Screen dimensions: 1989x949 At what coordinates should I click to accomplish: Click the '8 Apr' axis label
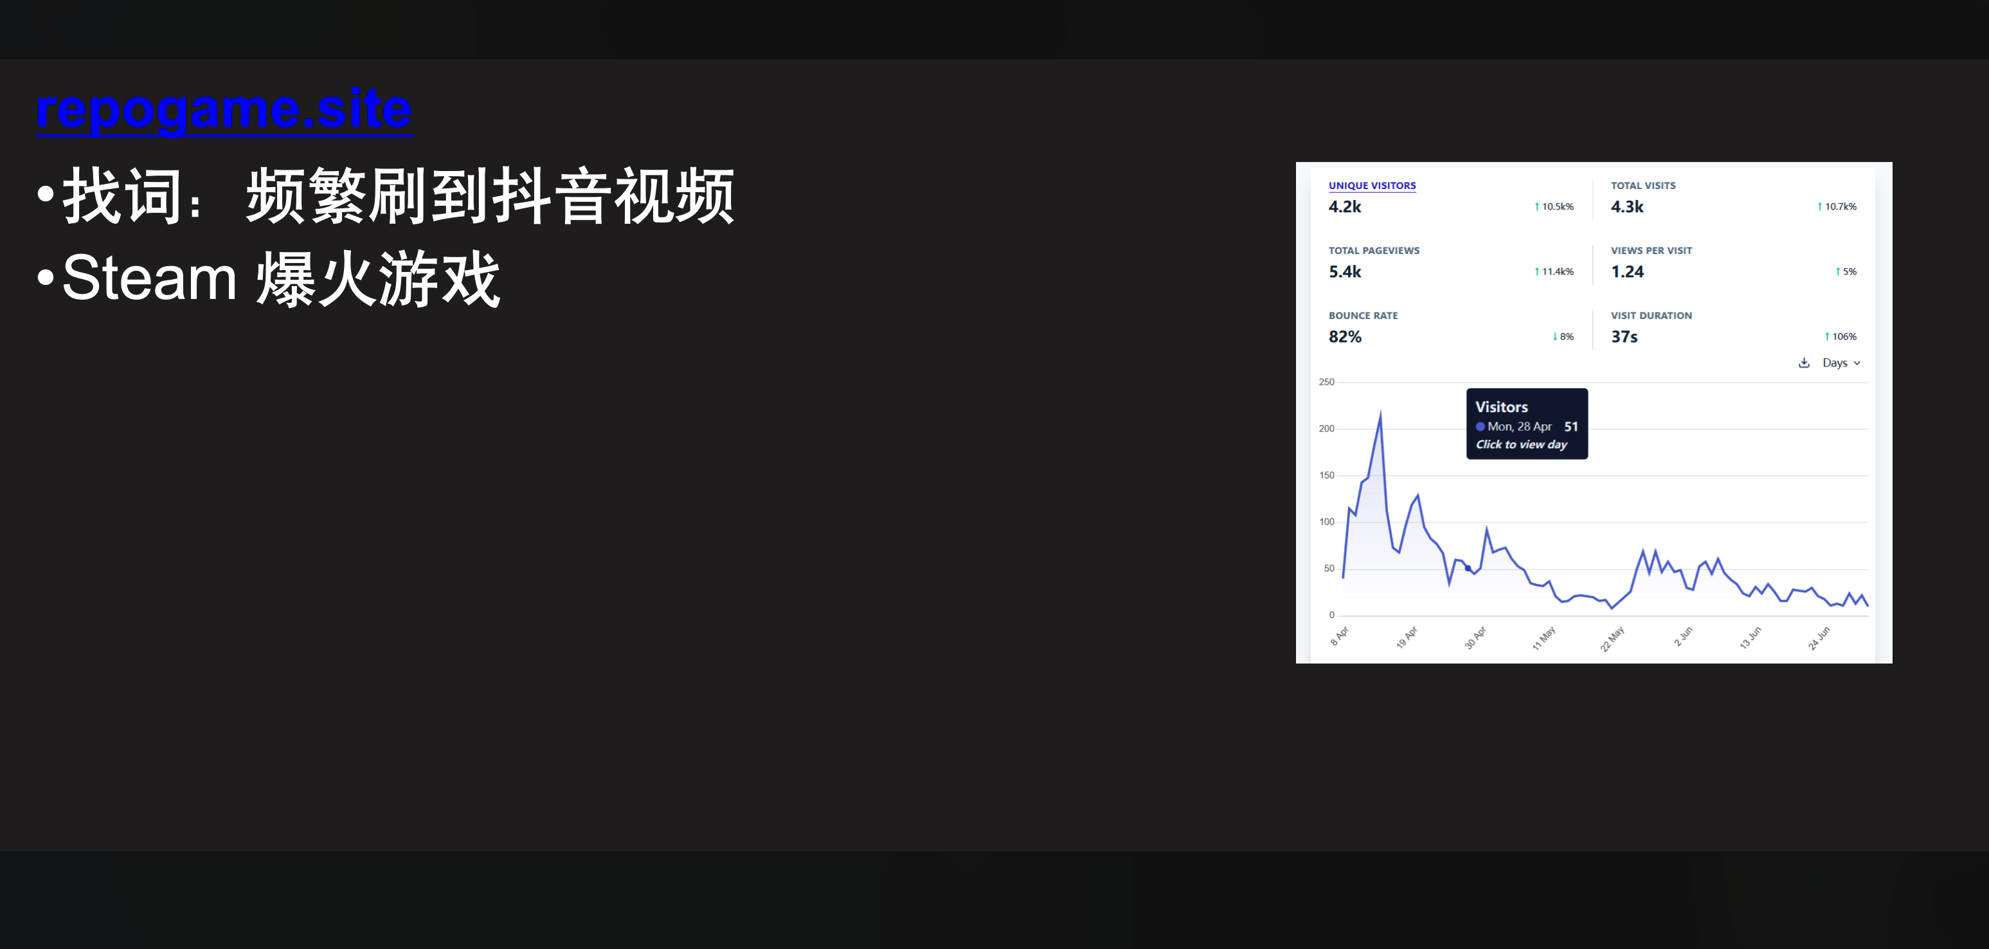(x=1340, y=637)
